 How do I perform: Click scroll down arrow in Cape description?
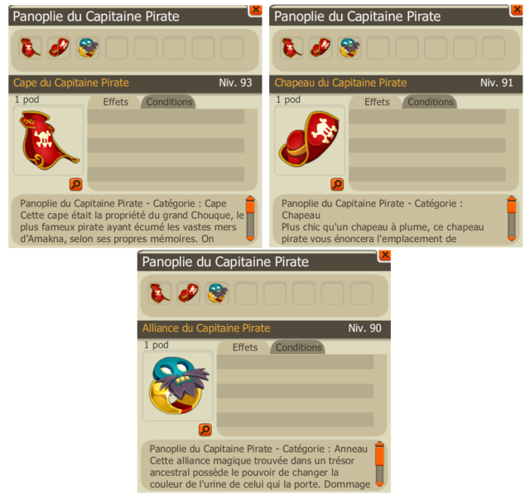(250, 239)
